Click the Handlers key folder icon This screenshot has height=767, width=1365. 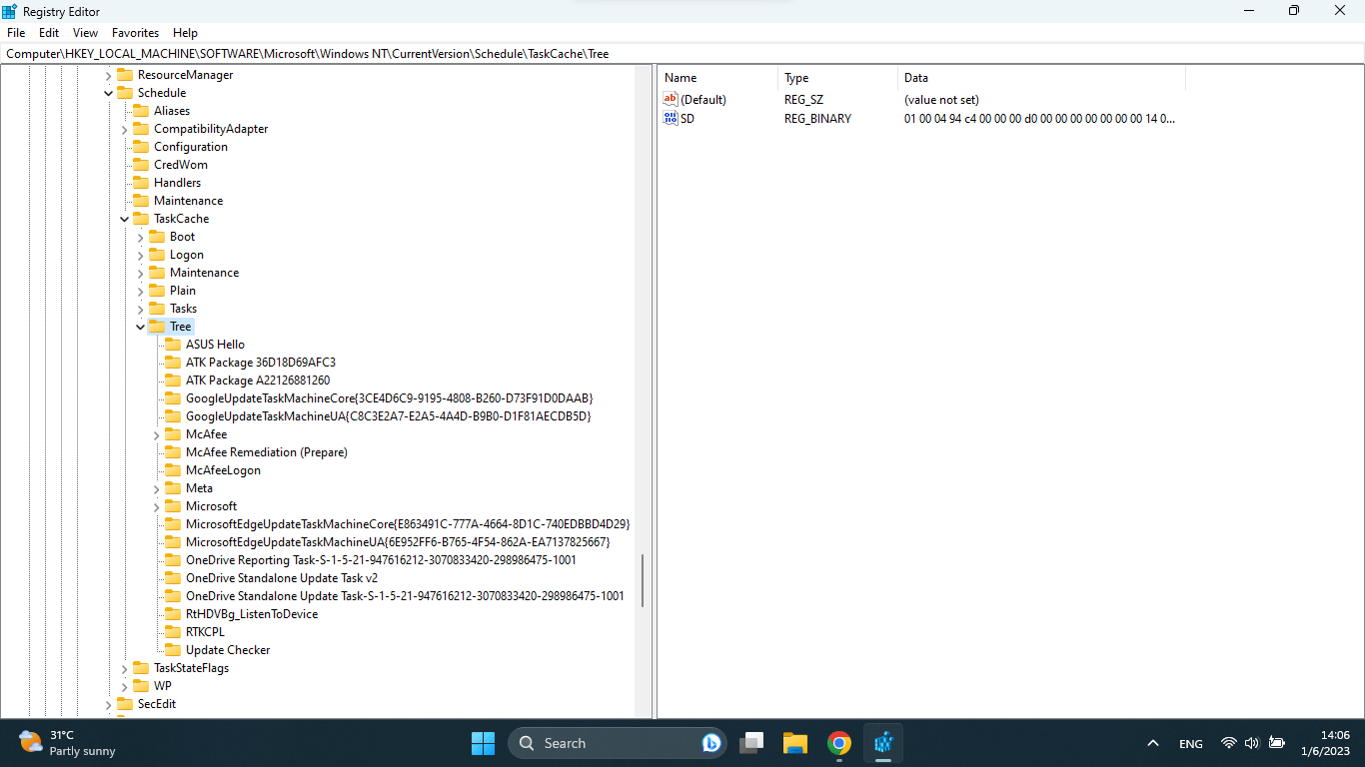coord(141,183)
